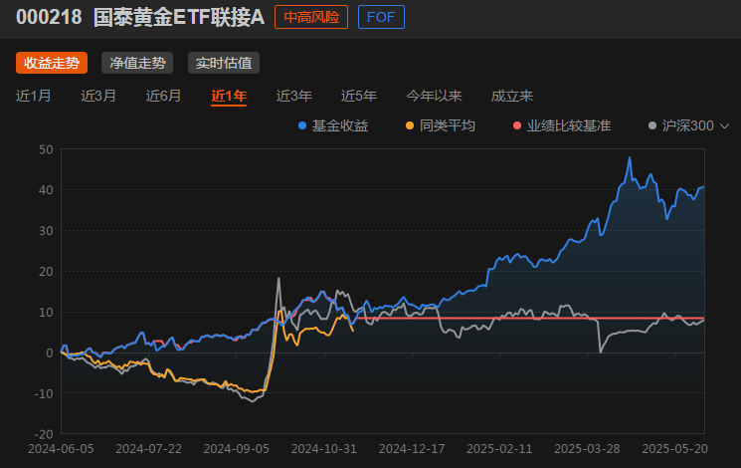Click x-axis date 2025-05-20
The image size is (741, 468).
674,449
